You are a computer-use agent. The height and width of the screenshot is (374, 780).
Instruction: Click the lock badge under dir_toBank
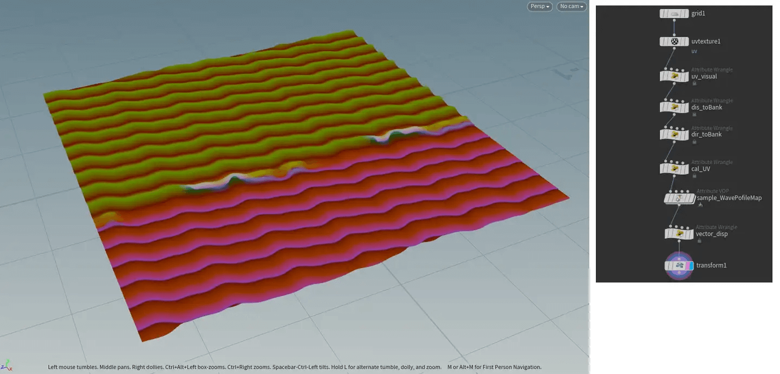coord(694,141)
